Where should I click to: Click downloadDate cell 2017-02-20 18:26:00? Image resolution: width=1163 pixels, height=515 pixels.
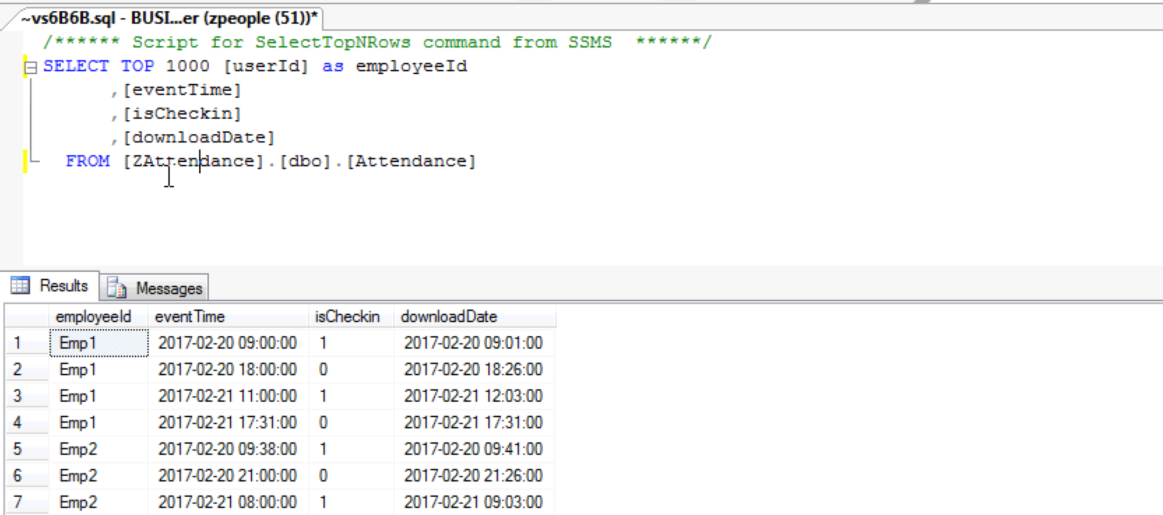pyautogui.click(x=474, y=370)
